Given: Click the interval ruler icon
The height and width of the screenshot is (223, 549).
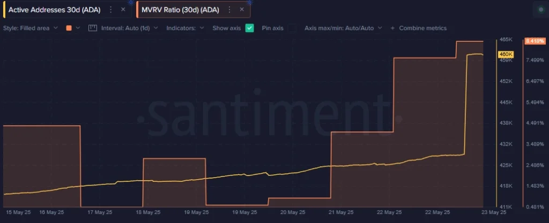Looking at the screenshot, I should pyautogui.click(x=92, y=28).
